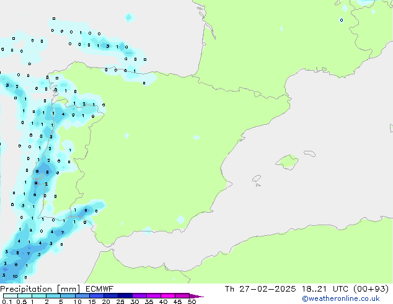Viewport: 393px width, 304px height.
Task: Click the legend label "20"
Action: click(x=106, y=302)
